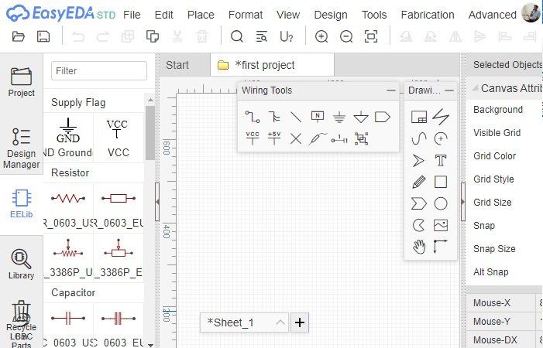Select the Arrow Head drawing tool

click(418, 160)
